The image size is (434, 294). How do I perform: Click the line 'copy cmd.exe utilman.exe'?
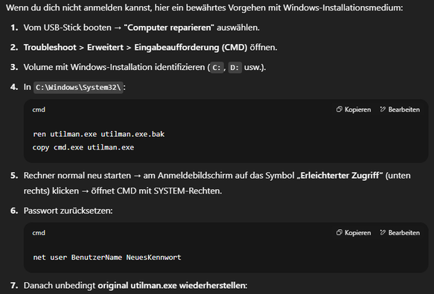coord(83,147)
